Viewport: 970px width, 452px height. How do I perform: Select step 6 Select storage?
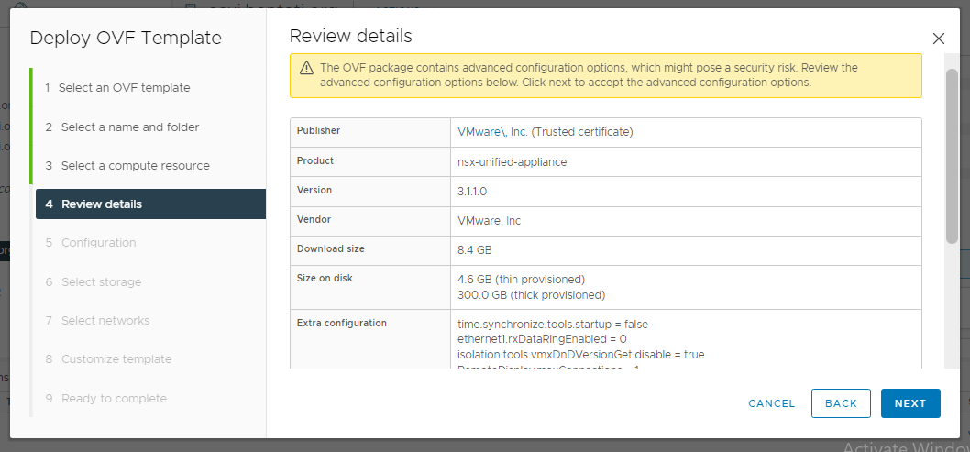[94, 282]
